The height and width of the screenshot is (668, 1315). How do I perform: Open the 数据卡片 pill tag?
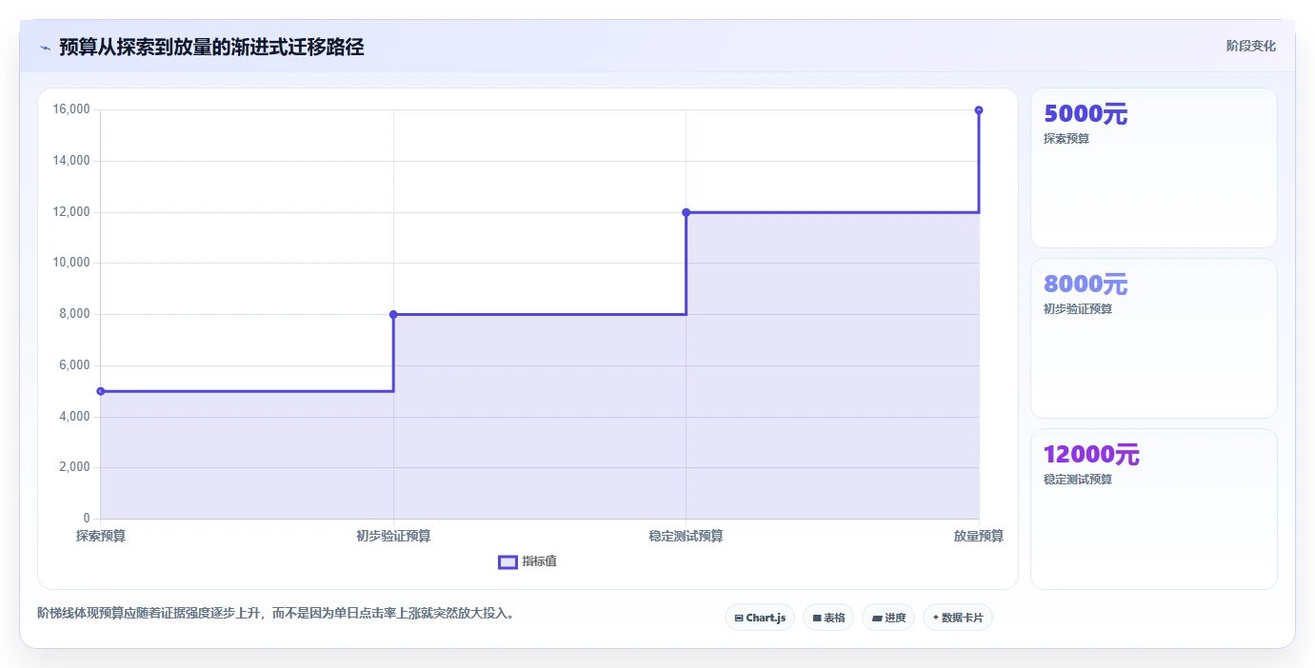pos(958,618)
